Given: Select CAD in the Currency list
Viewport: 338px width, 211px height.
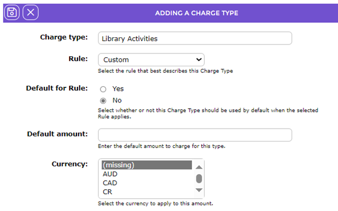Looking at the screenshot, I should coord(147,183).
